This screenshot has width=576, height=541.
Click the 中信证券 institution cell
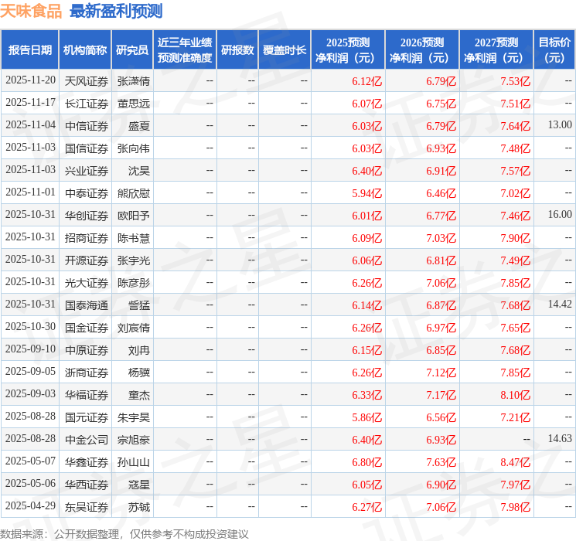[x=87, y=126]
